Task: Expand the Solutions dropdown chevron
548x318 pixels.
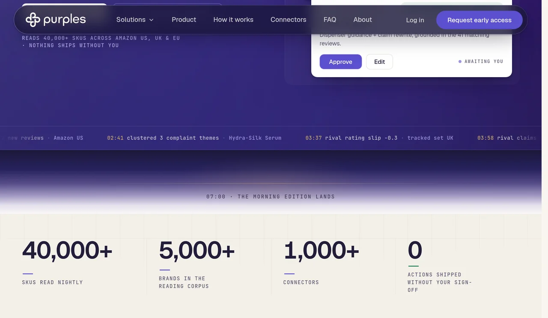Action: point(151,20)
